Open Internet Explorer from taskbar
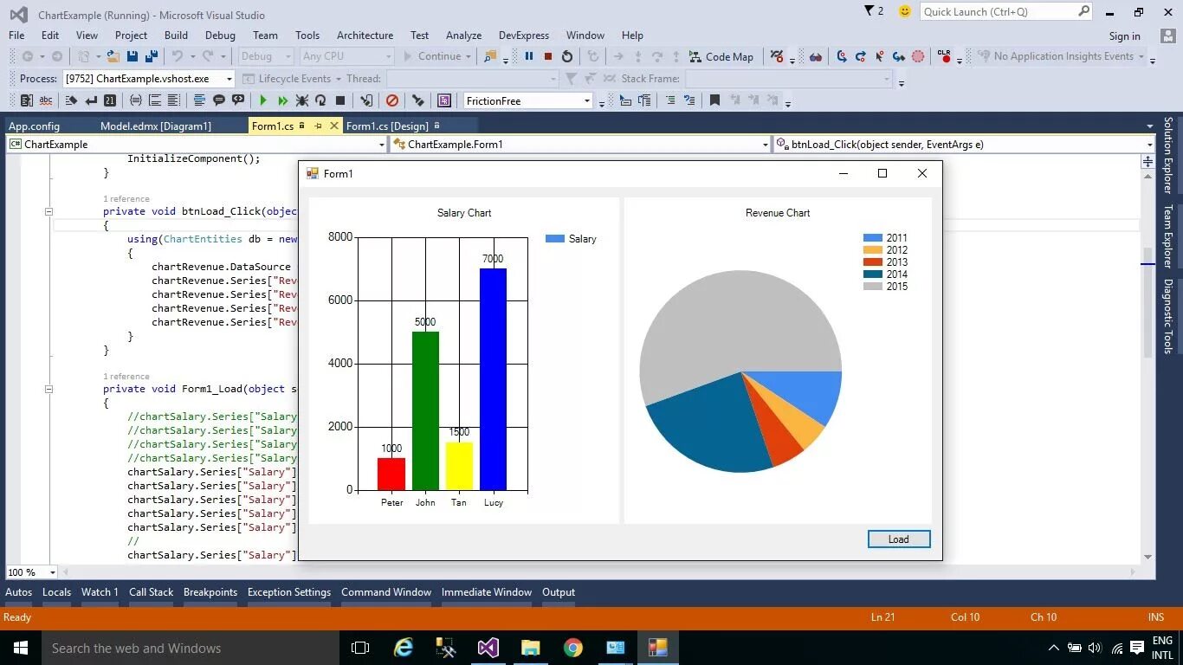1183x665 pixels. coord(404,648)
